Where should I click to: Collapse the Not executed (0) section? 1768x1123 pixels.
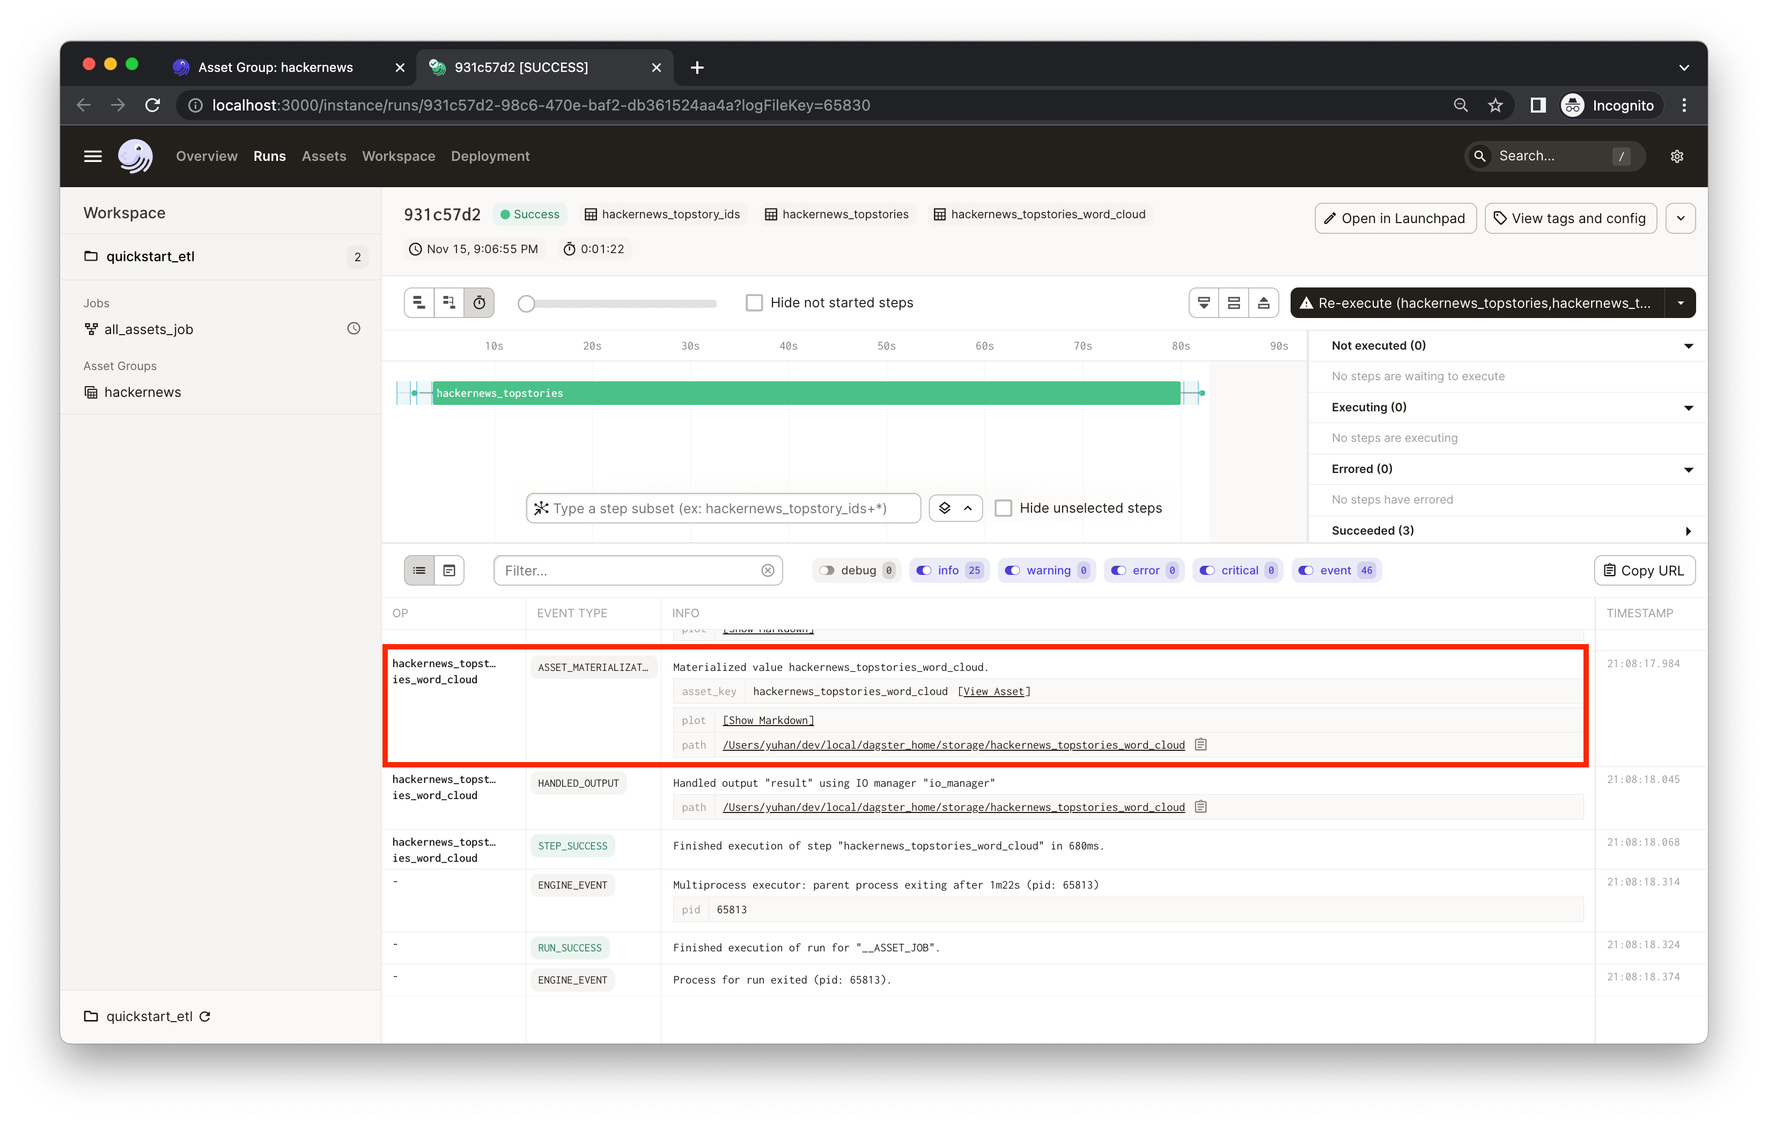click(x=1688, y=346)
